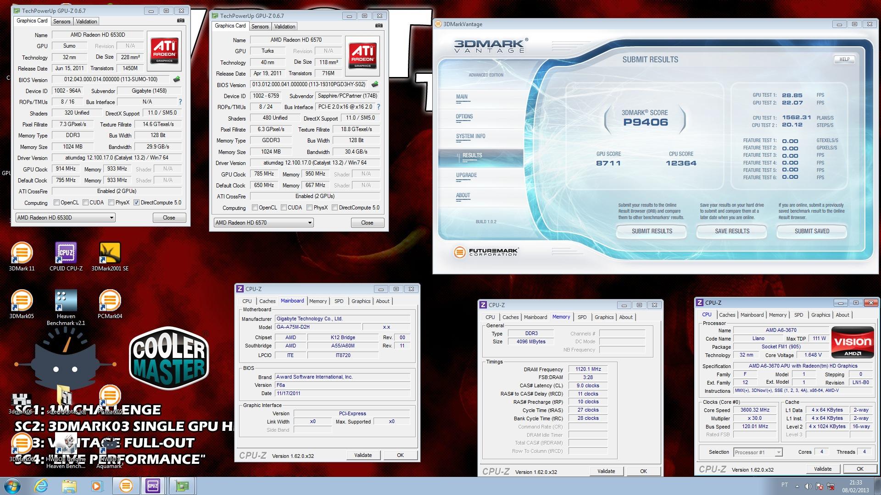Open Windows Media Player from the taskbar
Image resolution: width=881 pixels, height=495 pixels.
pyautogui.click(x=97, y=486)
